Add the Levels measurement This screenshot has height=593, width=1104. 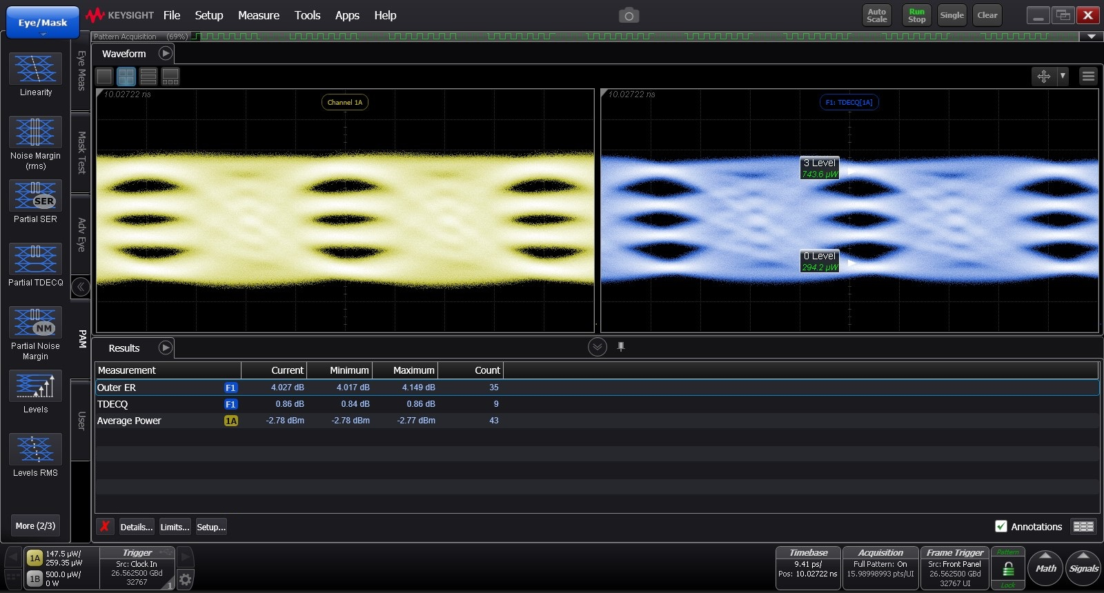(35, 392)
